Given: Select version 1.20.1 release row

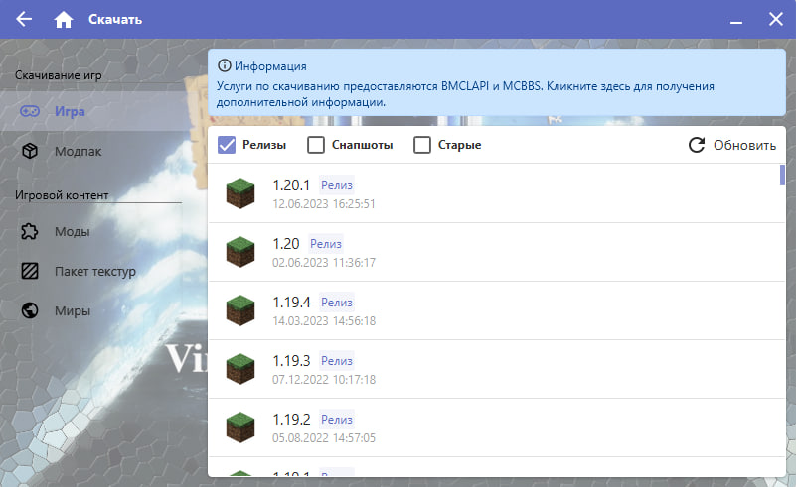Looking at the screenshot, I should pos(497,193).
